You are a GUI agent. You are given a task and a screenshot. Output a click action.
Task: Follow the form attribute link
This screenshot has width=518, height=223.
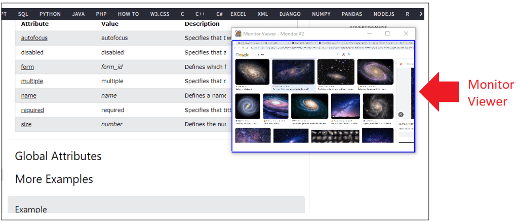[x=27, y=67]
